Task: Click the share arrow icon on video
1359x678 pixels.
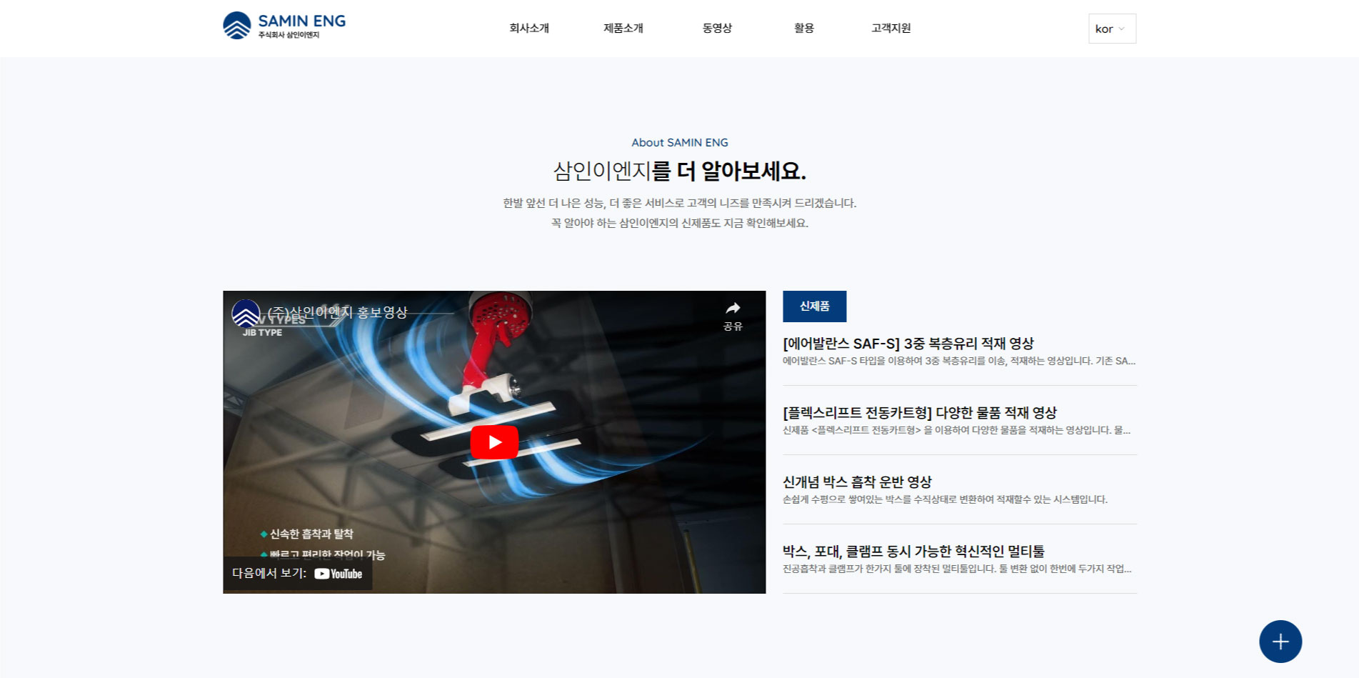Action: (x=733, y=309)
